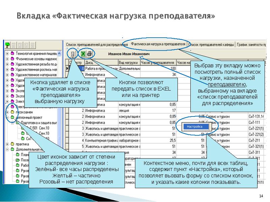Click green folder icon next to практика
The width and height of the screenshot is (270, 202).
(x=12, y=144)
